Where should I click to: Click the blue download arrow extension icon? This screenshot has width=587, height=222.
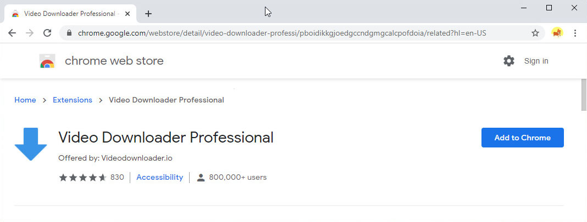click(x=31, y=144)
